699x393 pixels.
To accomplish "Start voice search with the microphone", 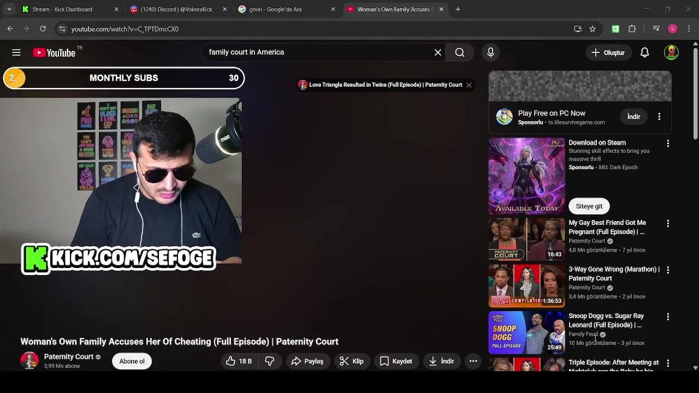I will [490, 52].
